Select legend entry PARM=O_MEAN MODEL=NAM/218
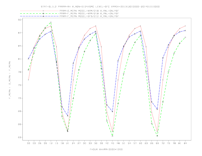The width and height of the screenshot is (202, 156). point(89,11)
